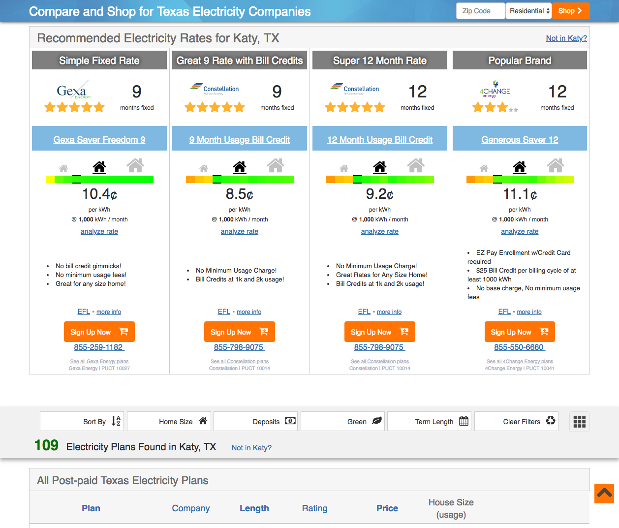Click the Zip Code input field
Image resolution: width=619 pixels, height=528 pixels.
tap(480, 11)
